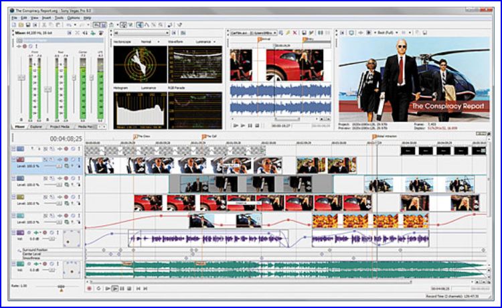Click the New project toolbar icon

pos(14,24)
